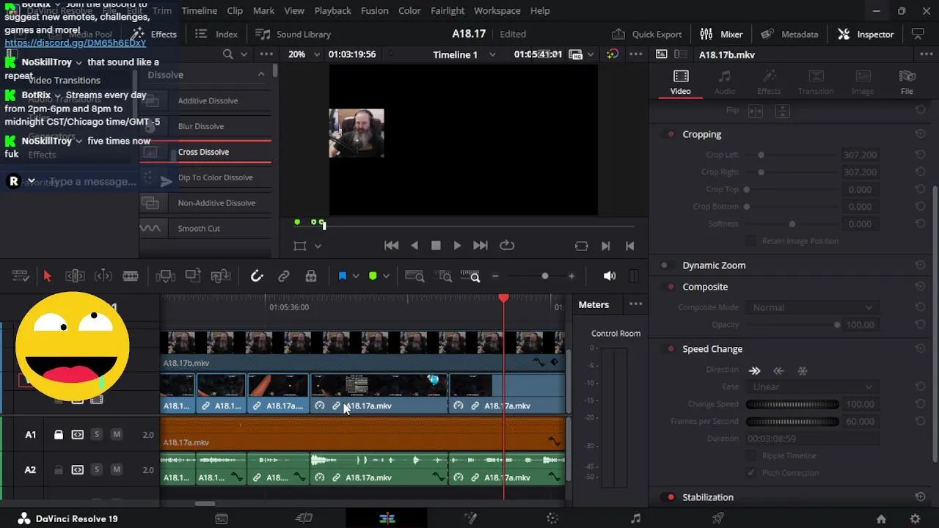Screen dimensions: 939x528
Task: Reset the Crop Left value
Action: [x=920, y=155]
